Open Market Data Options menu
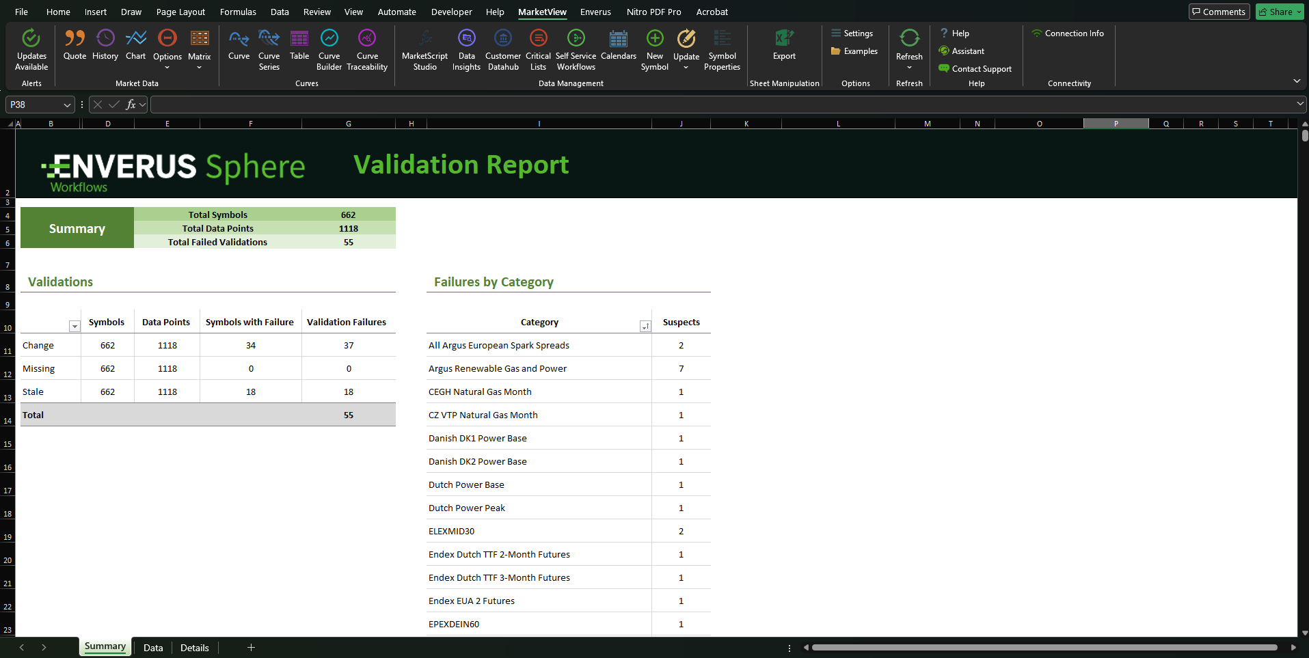Screen dimensions: 1309x658 coord(167,49)
